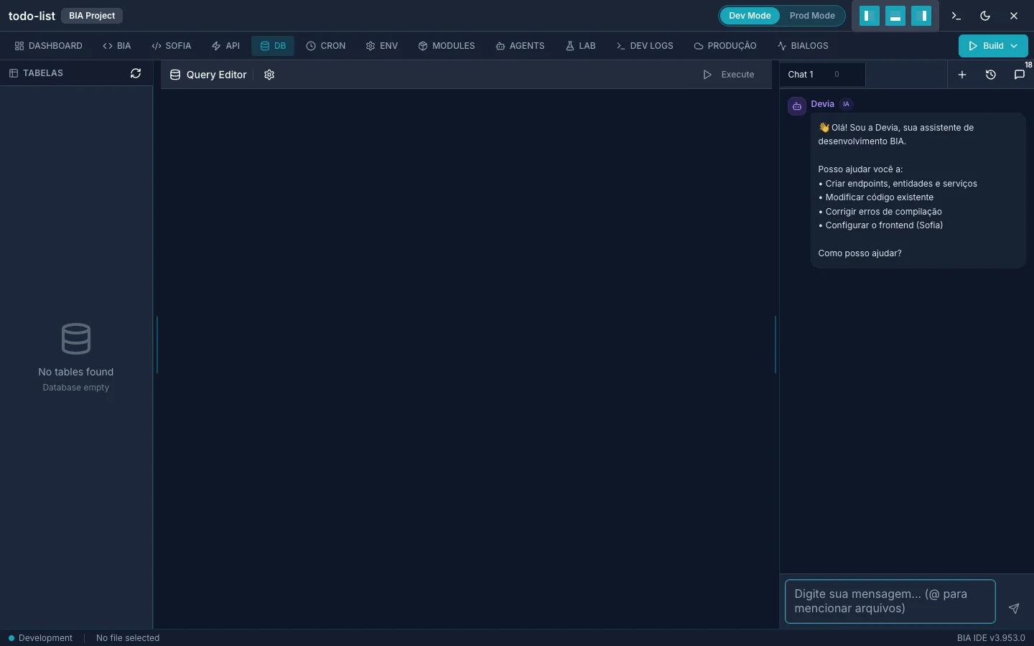Open the CRON tab
This screenshot has height=646, width=1034.
[326, 46]
